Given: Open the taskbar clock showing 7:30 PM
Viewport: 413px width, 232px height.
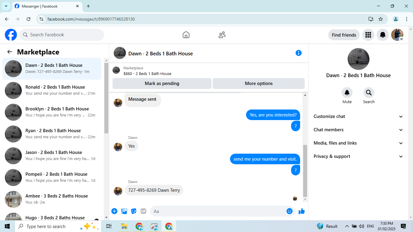Looking at the screenshot, I should (387, 226).
